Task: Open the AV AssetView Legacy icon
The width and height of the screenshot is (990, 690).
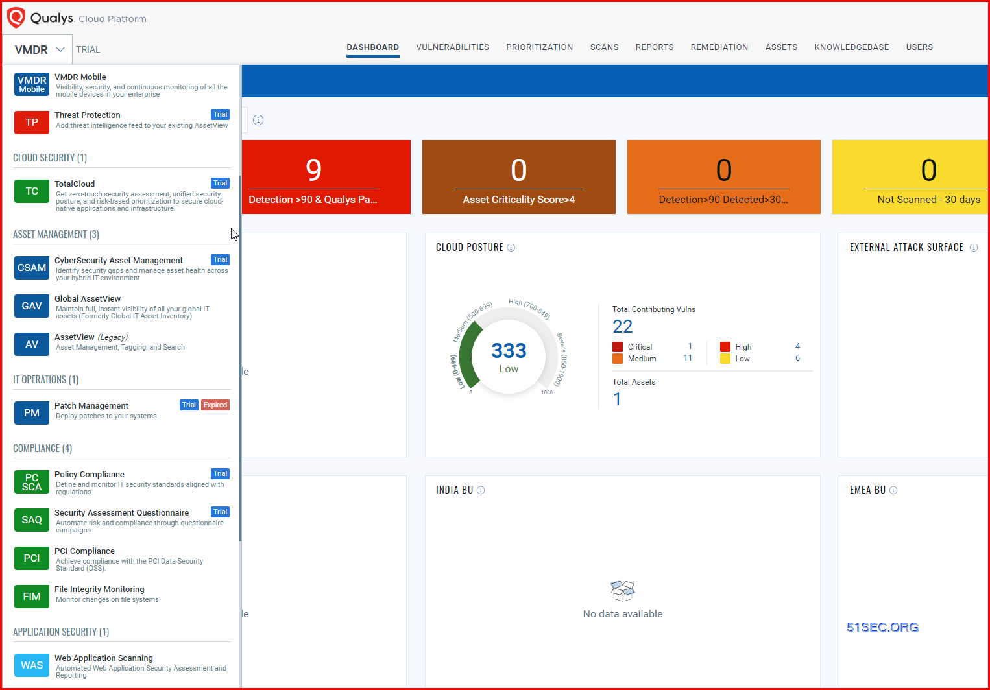Action: [x=32, y=344]
